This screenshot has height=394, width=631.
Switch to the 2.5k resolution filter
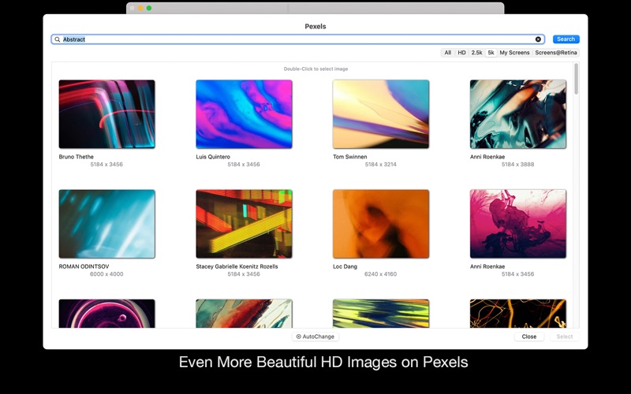pos(477,53)
